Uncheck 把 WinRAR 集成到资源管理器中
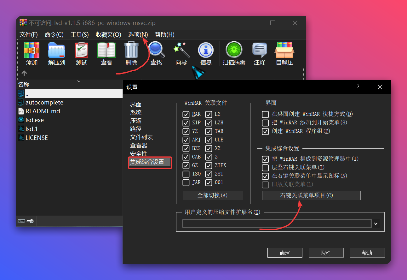This screenshot has width=407, height=280. pyautogui.click(x=266, y=159)
